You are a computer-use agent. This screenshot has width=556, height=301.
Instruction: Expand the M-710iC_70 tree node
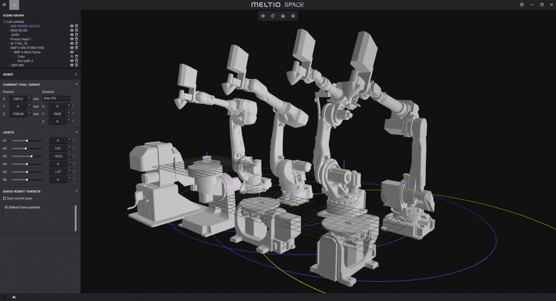pos(8,43)
